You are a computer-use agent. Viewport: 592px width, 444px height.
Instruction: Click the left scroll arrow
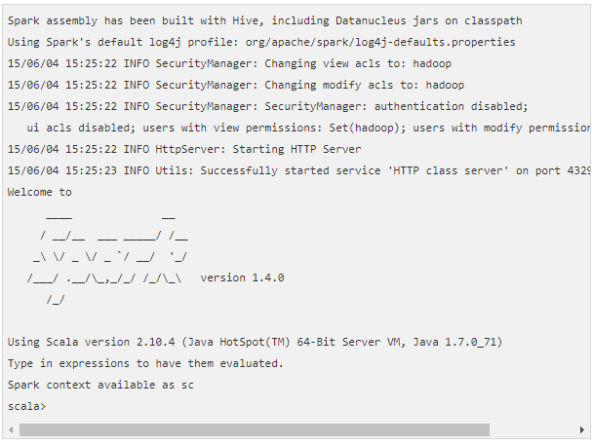pyautogui.click(x=11, y=429)
